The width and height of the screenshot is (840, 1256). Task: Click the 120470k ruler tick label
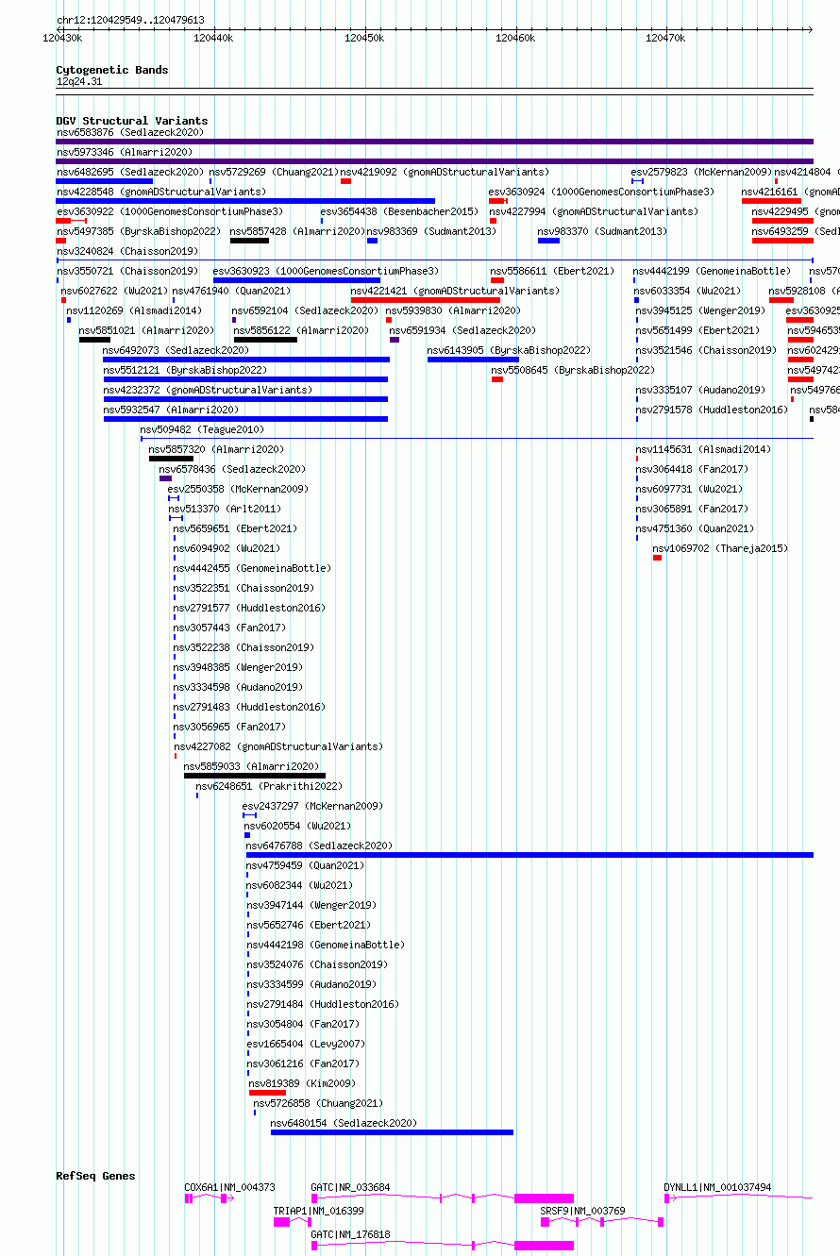[665, 38]
